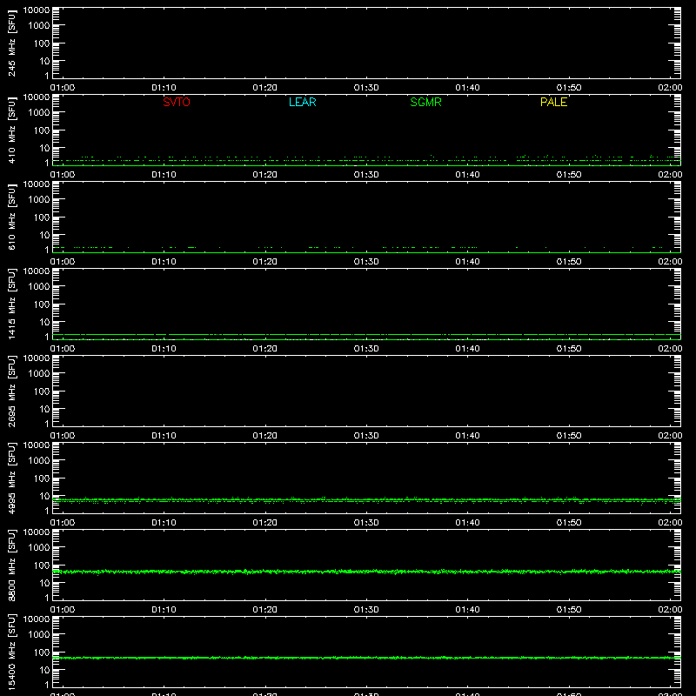
Task: Select the 610 MHz [SFU] axis title
Action: (x=11, y=217)
